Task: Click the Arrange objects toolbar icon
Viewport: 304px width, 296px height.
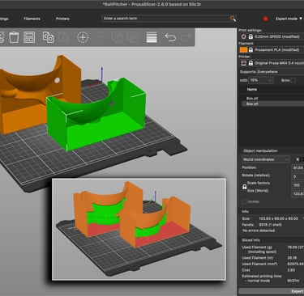Action: 29,37
